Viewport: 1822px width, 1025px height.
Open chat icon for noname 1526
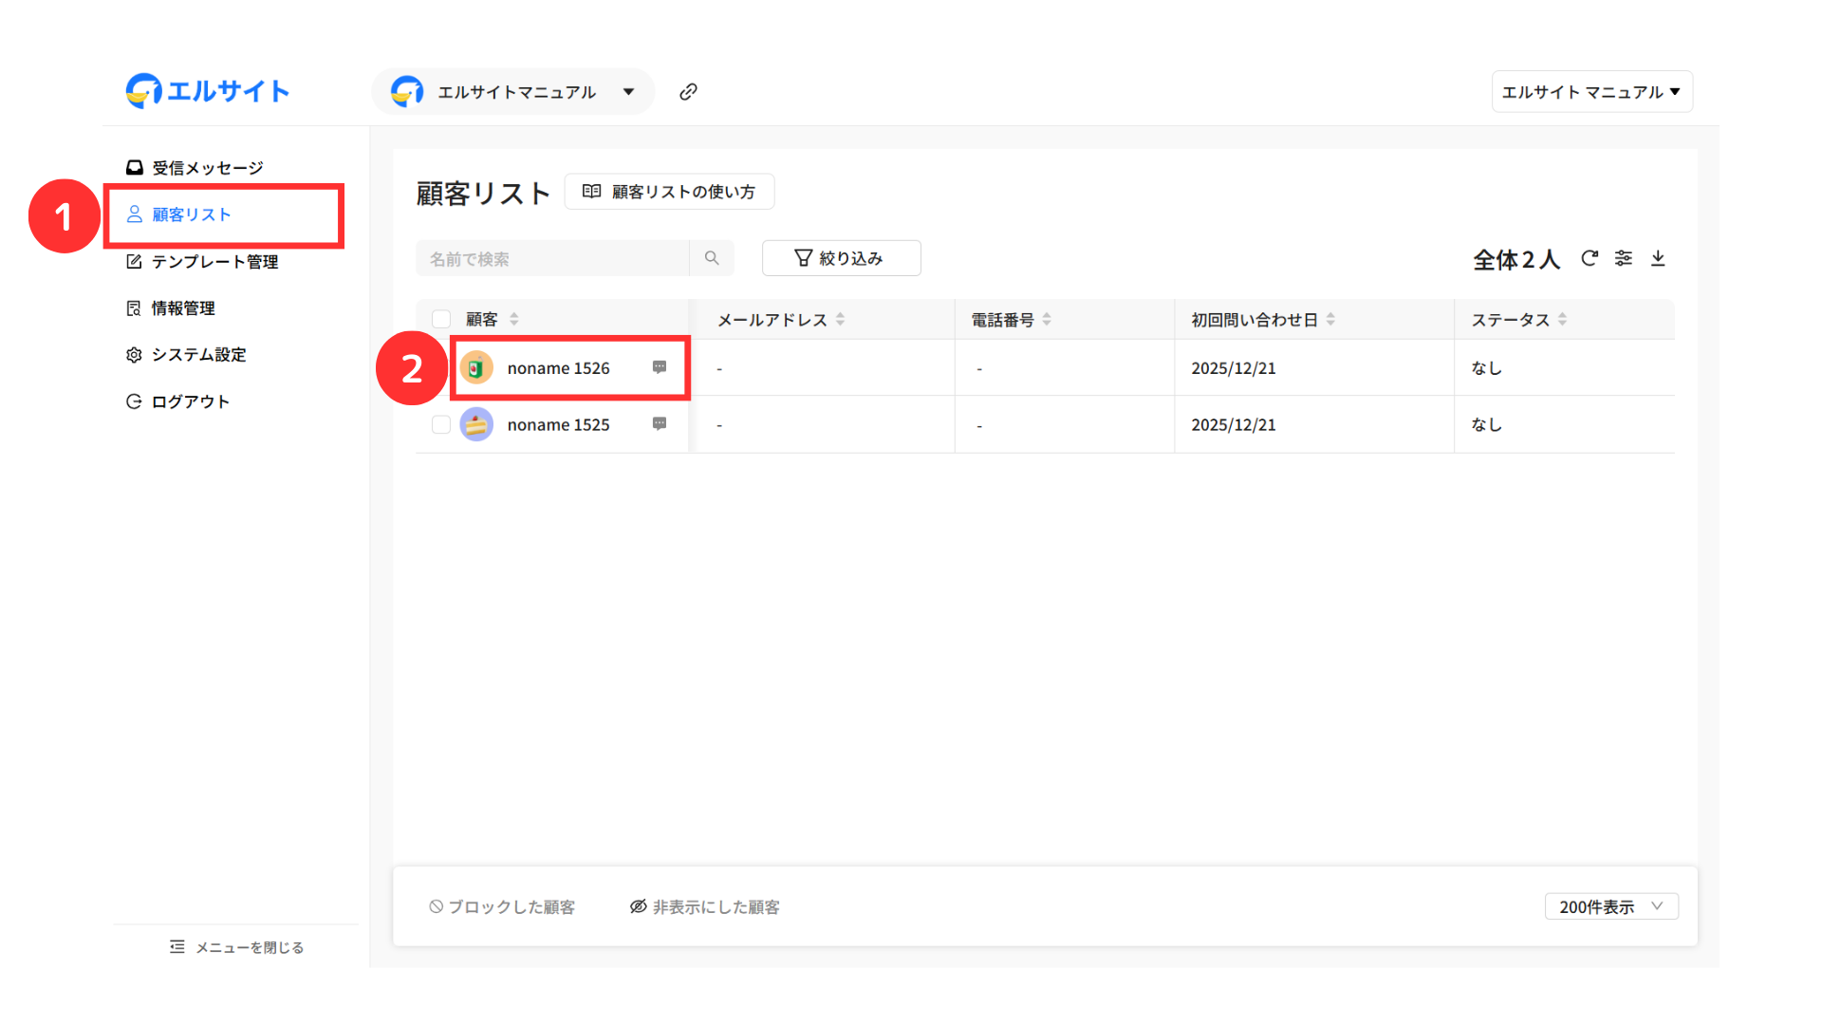click(x=660, y=367)
